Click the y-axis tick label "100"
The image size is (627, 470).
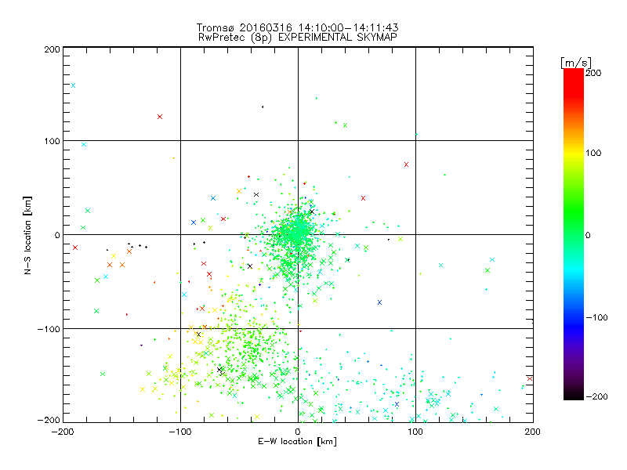pos(52,141)
